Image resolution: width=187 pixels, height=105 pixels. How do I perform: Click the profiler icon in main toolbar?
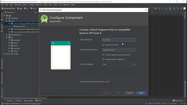coord(155,8)
